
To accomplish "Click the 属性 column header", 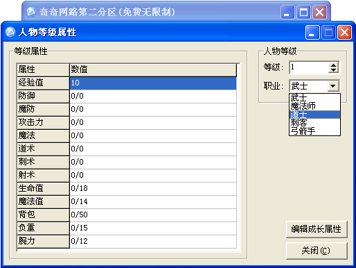I will 43,69.
